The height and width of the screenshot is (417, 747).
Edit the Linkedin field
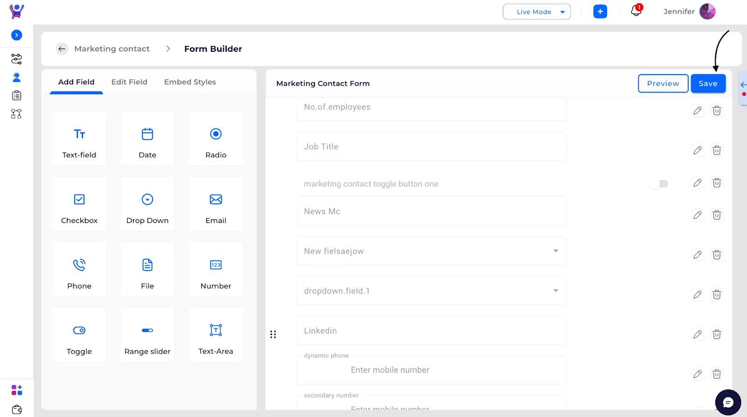698,334
